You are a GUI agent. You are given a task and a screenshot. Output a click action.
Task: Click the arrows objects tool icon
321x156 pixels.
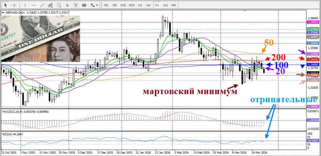click(x=92, y=5)
